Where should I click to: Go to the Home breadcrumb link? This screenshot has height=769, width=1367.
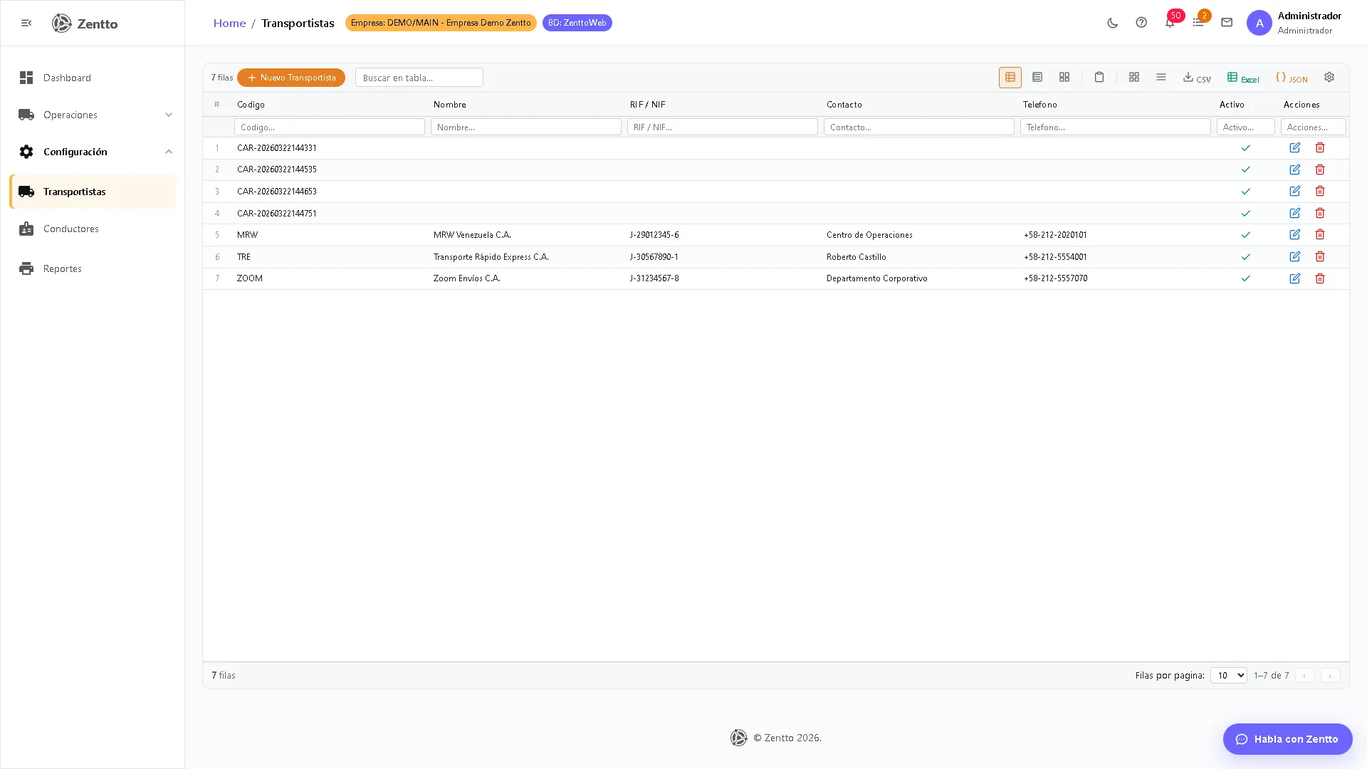point(229,23)
